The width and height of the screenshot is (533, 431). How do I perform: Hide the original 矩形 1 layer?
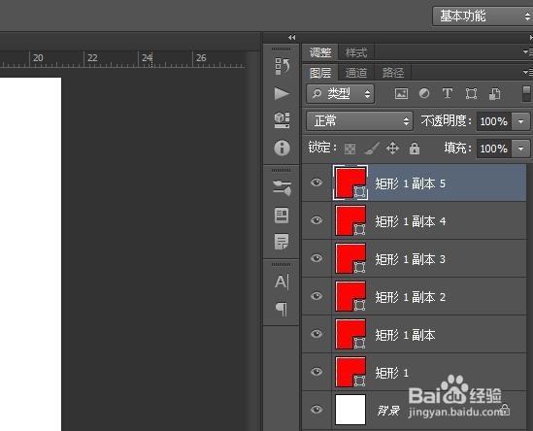point(316,372)
